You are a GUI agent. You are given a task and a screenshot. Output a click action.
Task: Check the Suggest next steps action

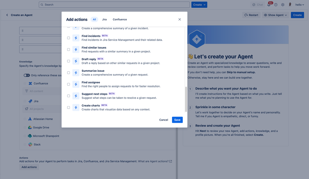pyautogui.click(x=68, y=96)
